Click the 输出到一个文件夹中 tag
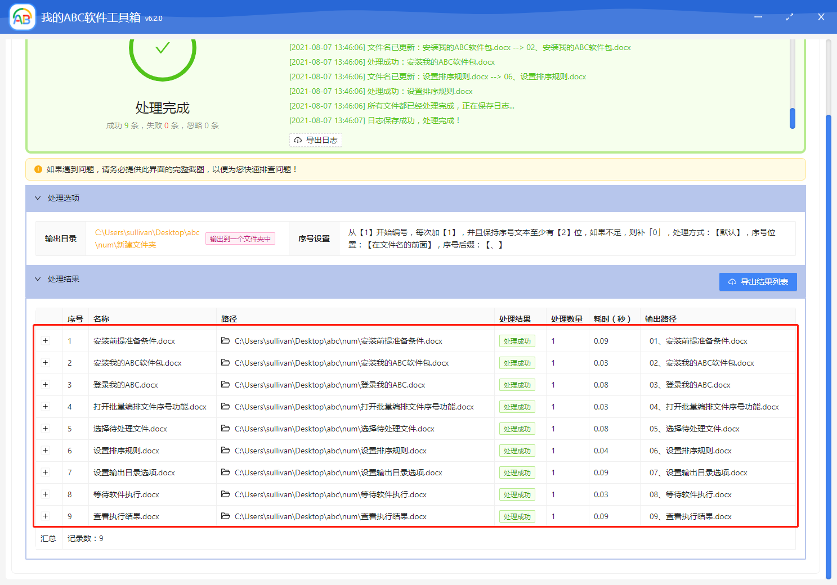This screenshot has height=585, width=837. click(240, 239)
